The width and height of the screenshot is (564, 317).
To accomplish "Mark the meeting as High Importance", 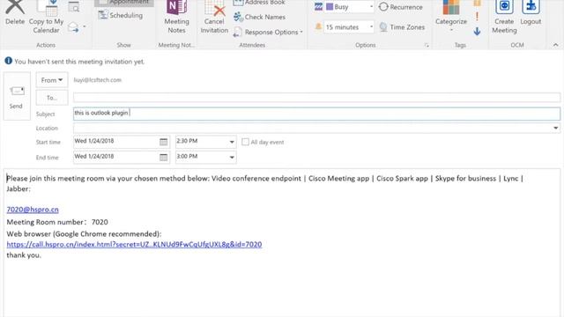I will pos(477,16).
